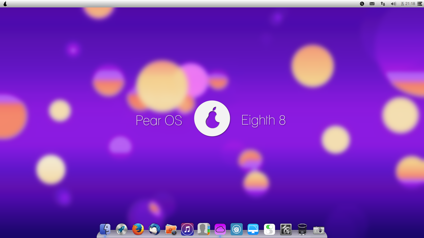This screenshot has height=238, width=424.
Task: Open the Trash bin in the dock
Action: (302, 229)
